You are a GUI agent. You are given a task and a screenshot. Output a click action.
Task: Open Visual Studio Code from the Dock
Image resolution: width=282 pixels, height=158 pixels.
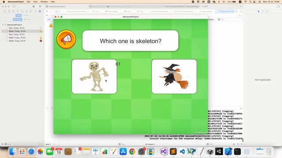point(182,151)
